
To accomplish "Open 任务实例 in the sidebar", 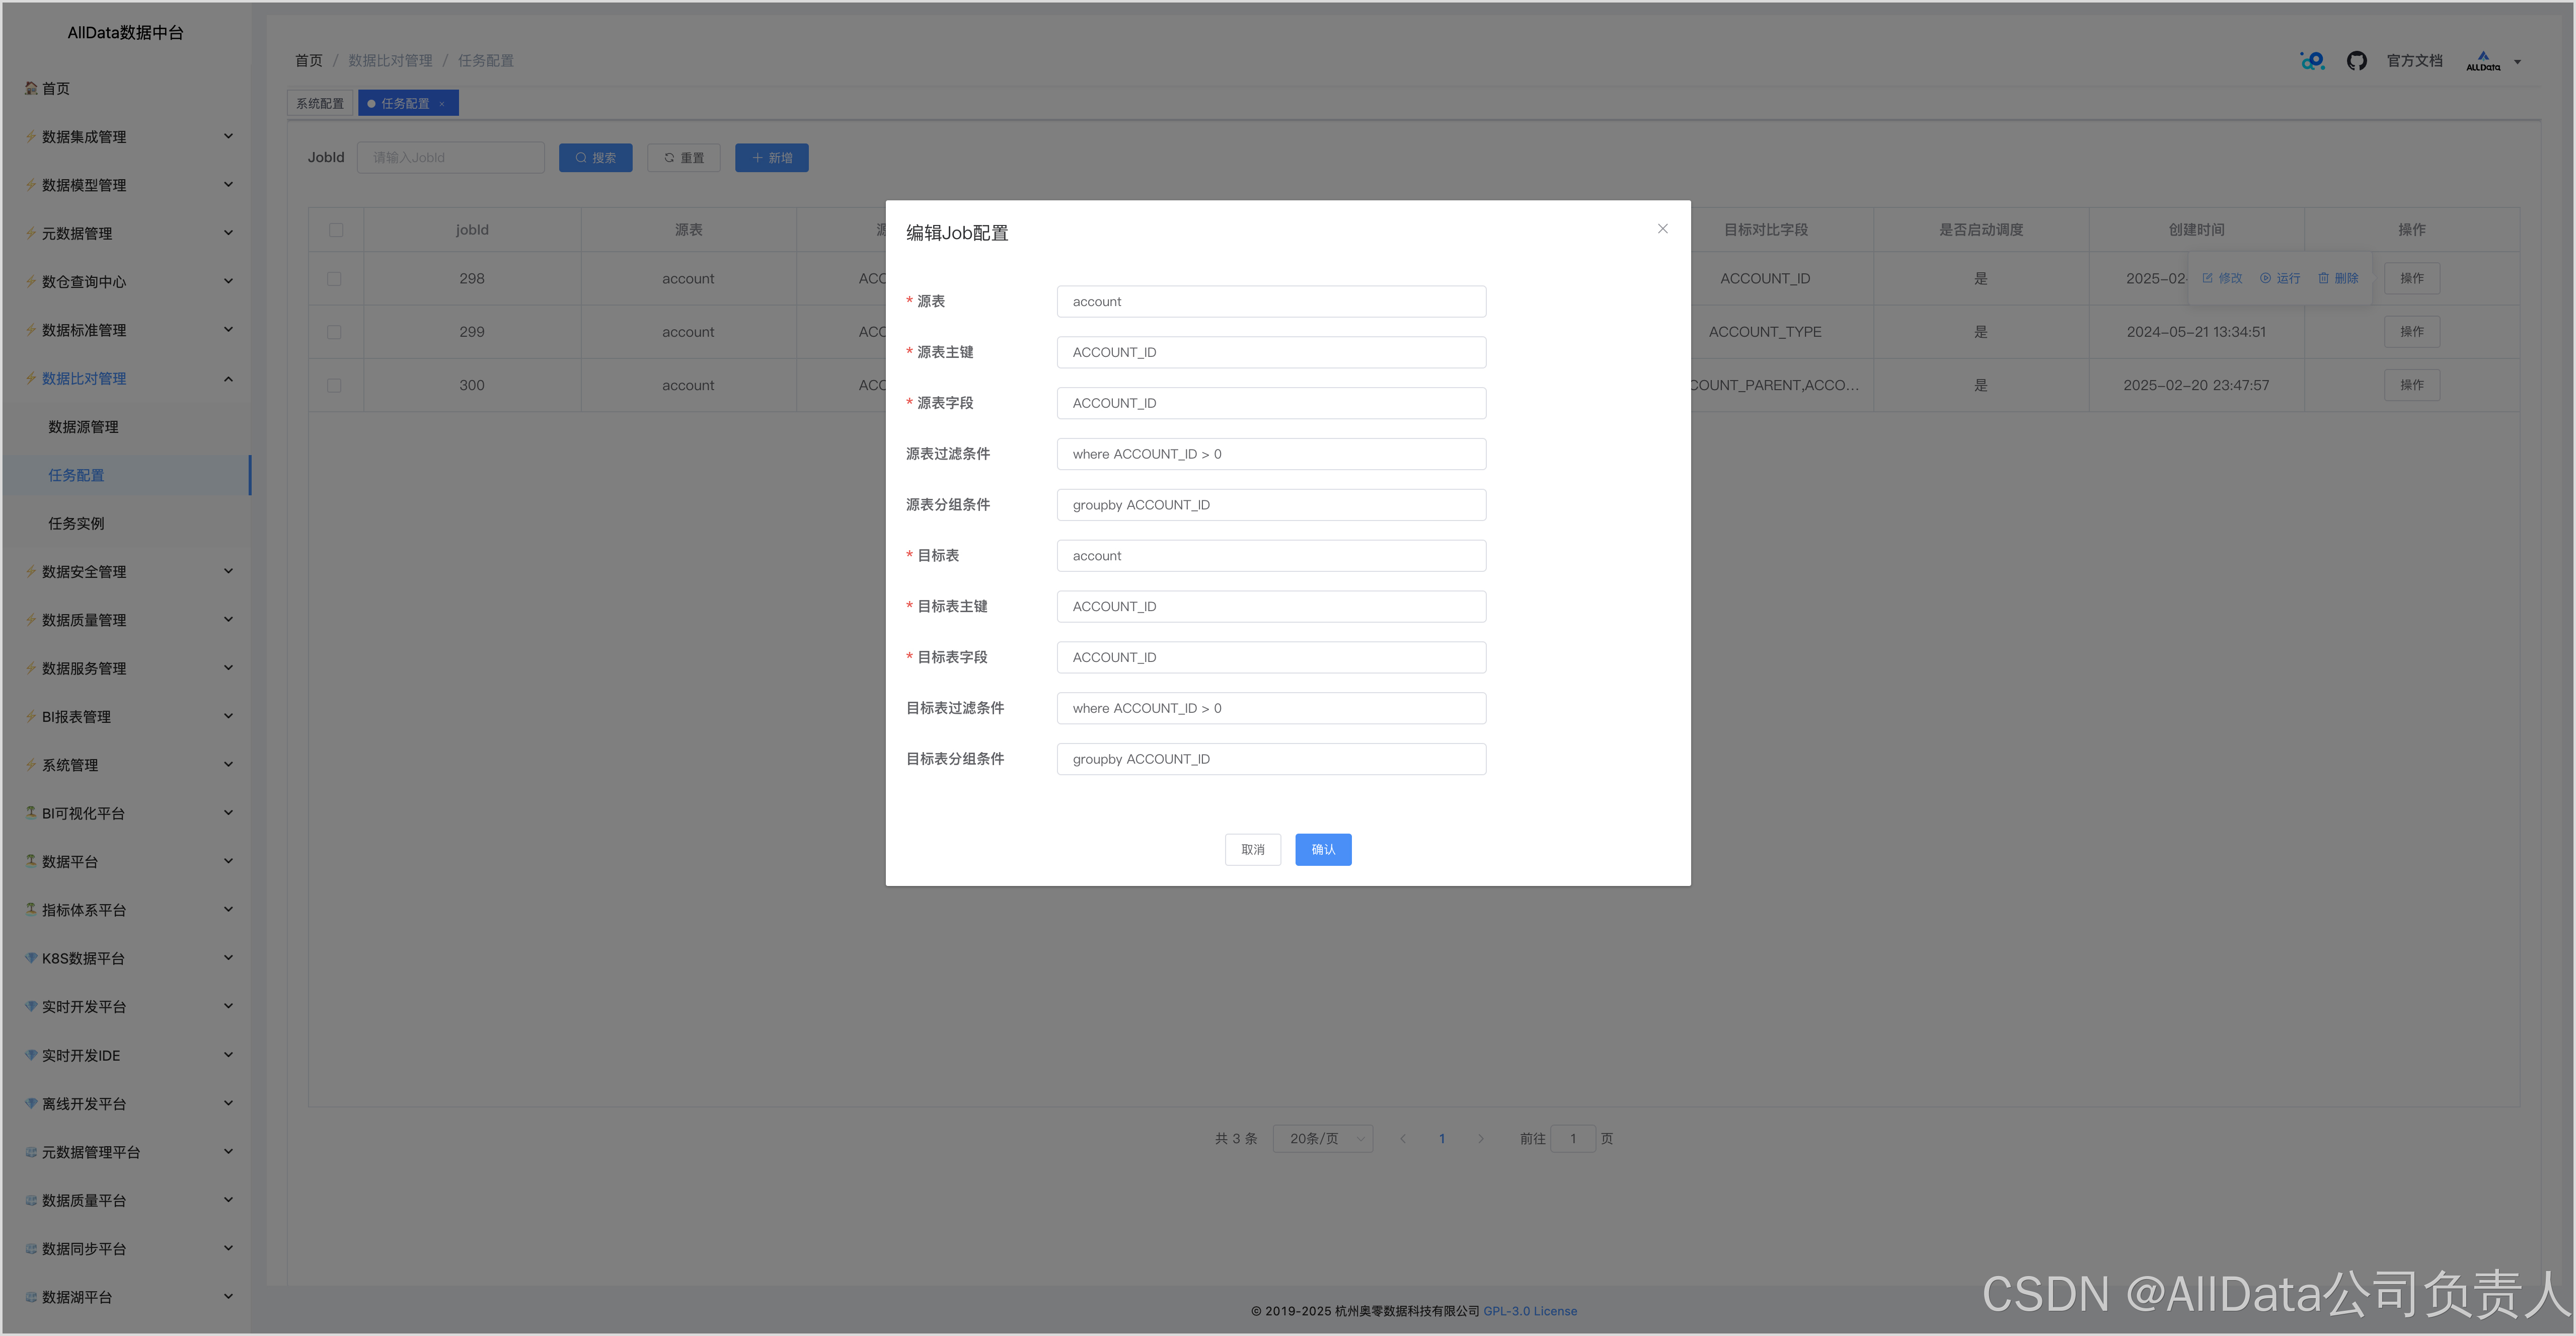I will (76, 523).
